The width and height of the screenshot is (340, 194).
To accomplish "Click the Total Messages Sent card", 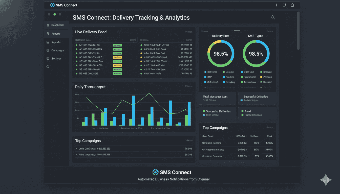I will (x=217, y=98).
